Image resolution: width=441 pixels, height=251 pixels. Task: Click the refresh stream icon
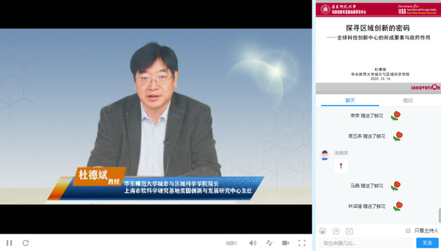pos(26,243)
